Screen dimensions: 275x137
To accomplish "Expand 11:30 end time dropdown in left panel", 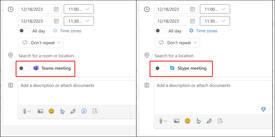I will pos(79,21).
